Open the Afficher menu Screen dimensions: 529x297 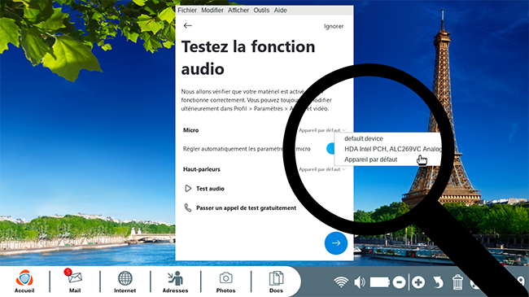(x=238, y=10)
